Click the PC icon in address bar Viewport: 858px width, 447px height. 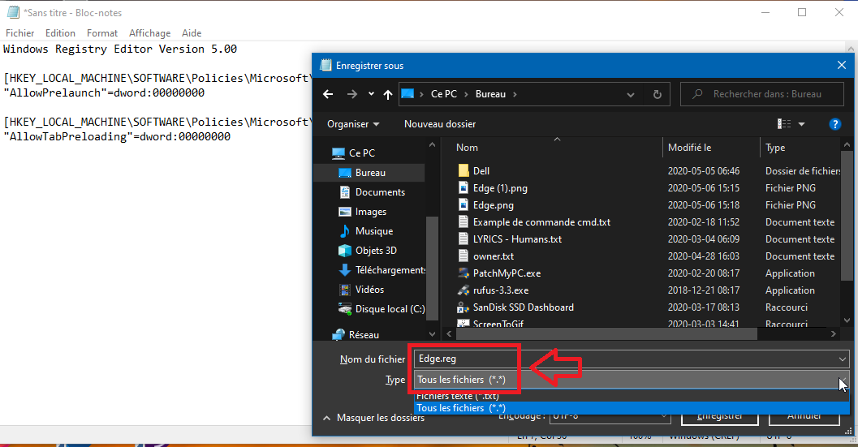tap(407, 94)
